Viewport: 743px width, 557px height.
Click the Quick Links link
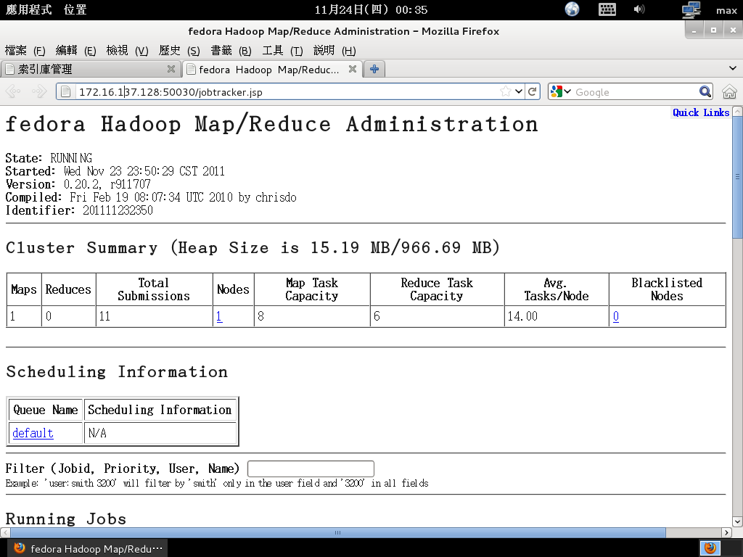coord(701,112)
